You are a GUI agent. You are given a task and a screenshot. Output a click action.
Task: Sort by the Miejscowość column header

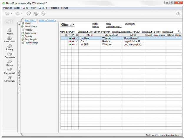(x=111, y=35)
